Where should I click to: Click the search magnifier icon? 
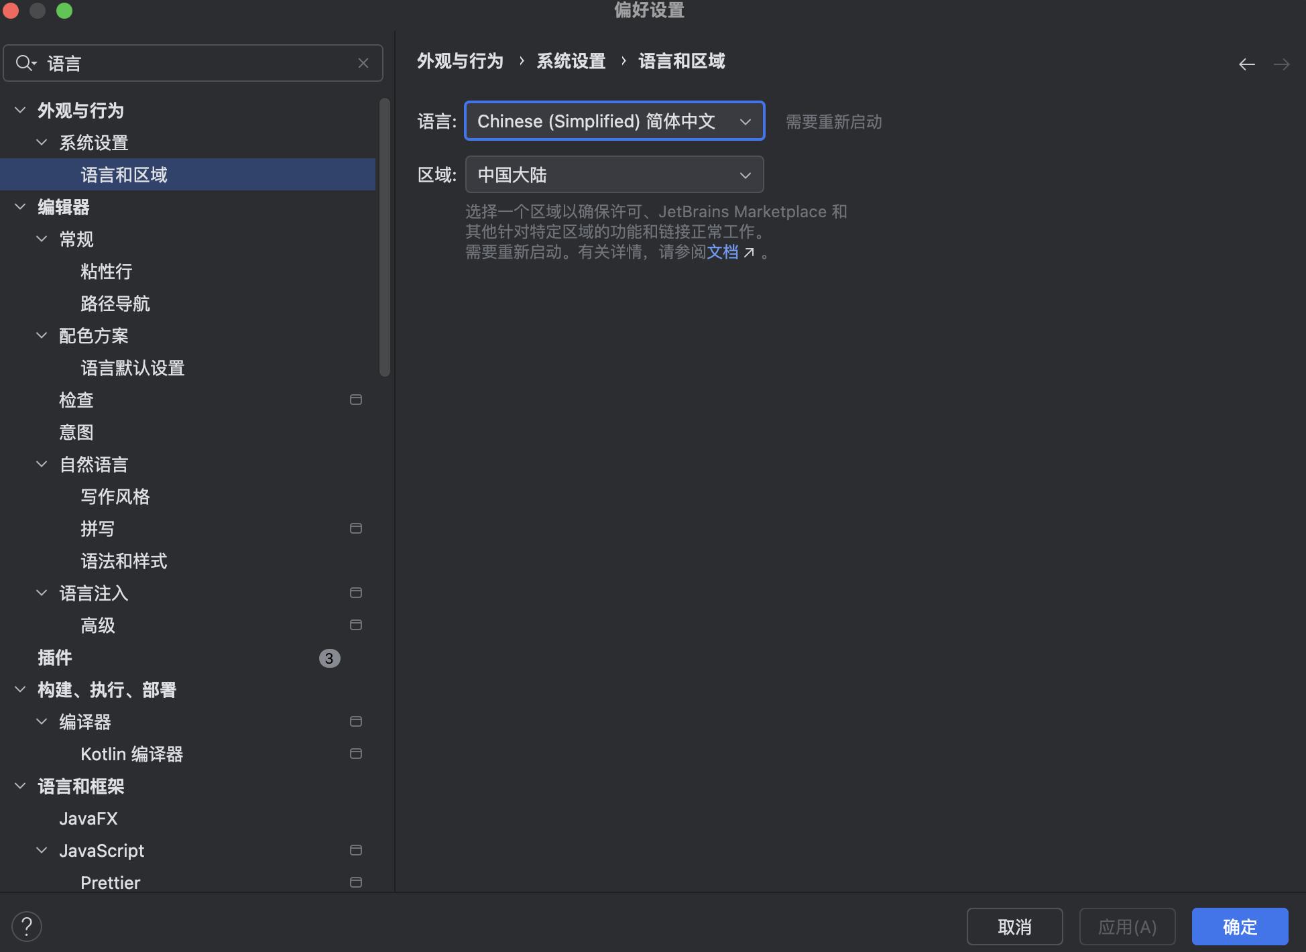(25, 62)
